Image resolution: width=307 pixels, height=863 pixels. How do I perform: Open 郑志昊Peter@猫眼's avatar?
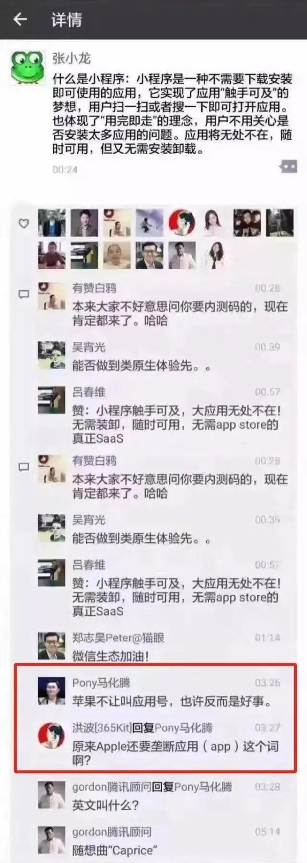pos(52,645)
